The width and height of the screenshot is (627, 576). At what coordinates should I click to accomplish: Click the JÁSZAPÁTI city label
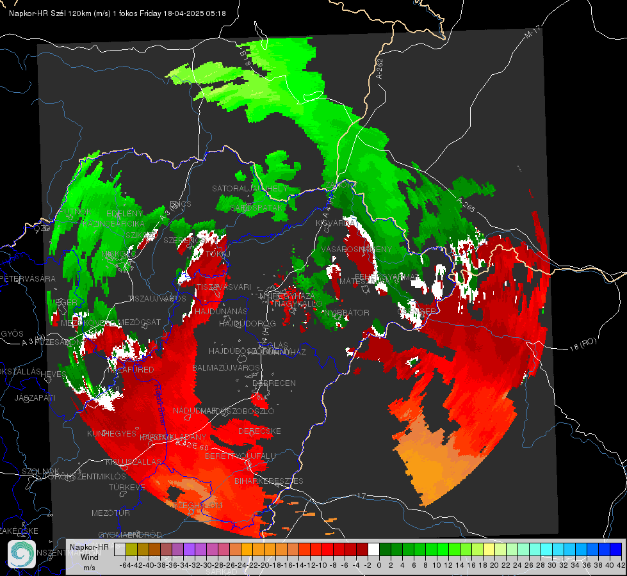point(35,397)
